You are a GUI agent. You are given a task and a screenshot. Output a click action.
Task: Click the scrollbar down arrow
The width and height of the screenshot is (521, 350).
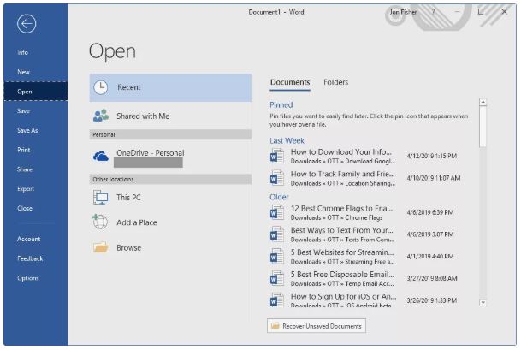483,303
